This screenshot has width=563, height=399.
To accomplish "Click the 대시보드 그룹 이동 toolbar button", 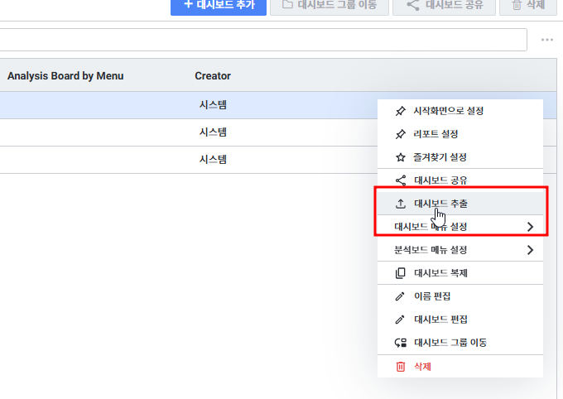I will [334, 5].
